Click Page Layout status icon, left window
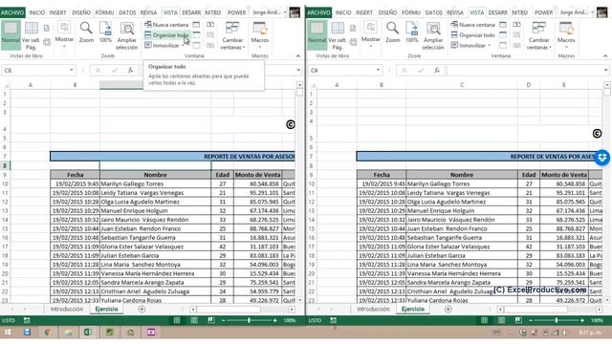612x344 pixels. (194, 320)
